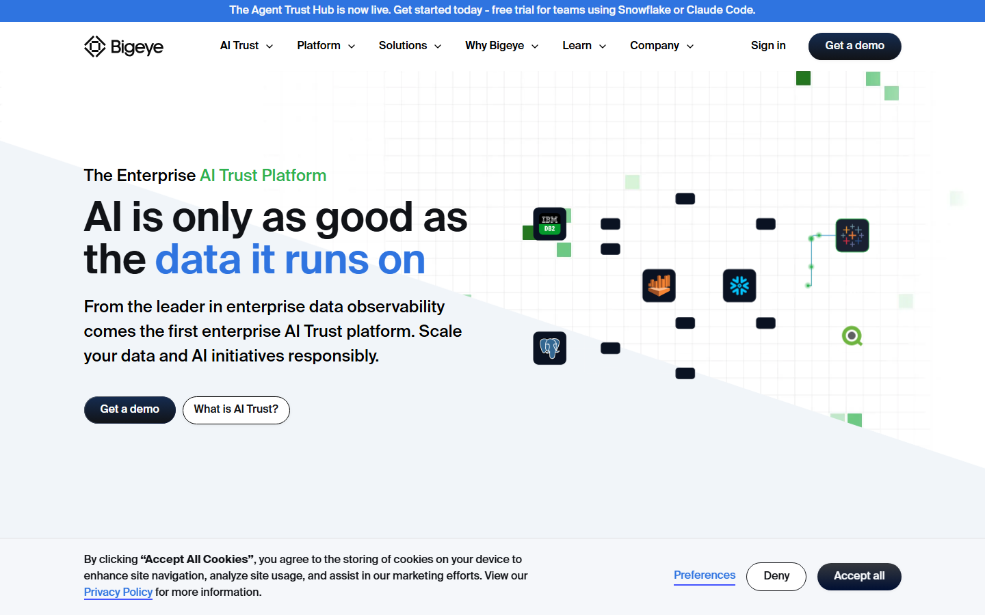The height and width of the screenshot is (615, 985).
Task: Expand the Platform menu chevron
Action: tap(352, 46)
